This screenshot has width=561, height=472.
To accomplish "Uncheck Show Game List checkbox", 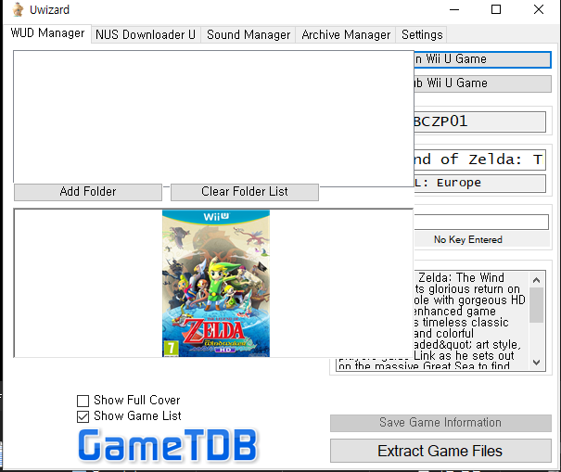I will click(x=83, y=416).
